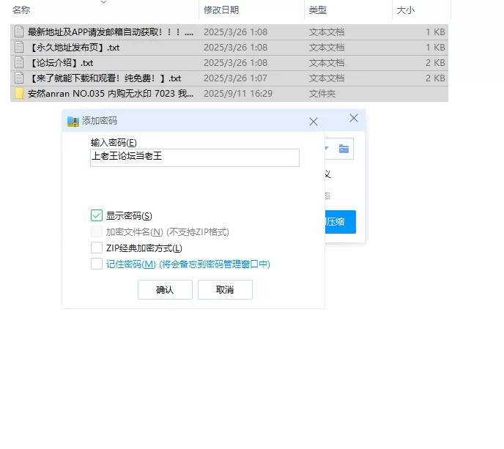The width and height of the screenshot is (504, 449).
Task: Close the background compression window
Action: (x=354, y=119)
